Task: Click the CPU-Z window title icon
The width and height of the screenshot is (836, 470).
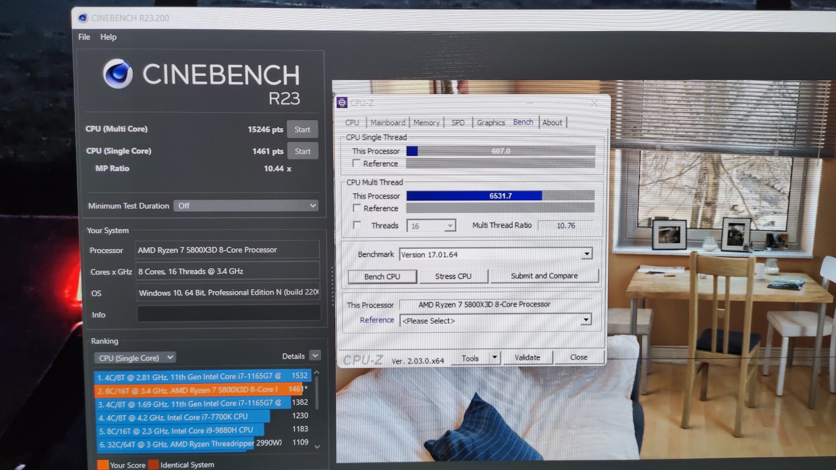Action: coord(342,103)
